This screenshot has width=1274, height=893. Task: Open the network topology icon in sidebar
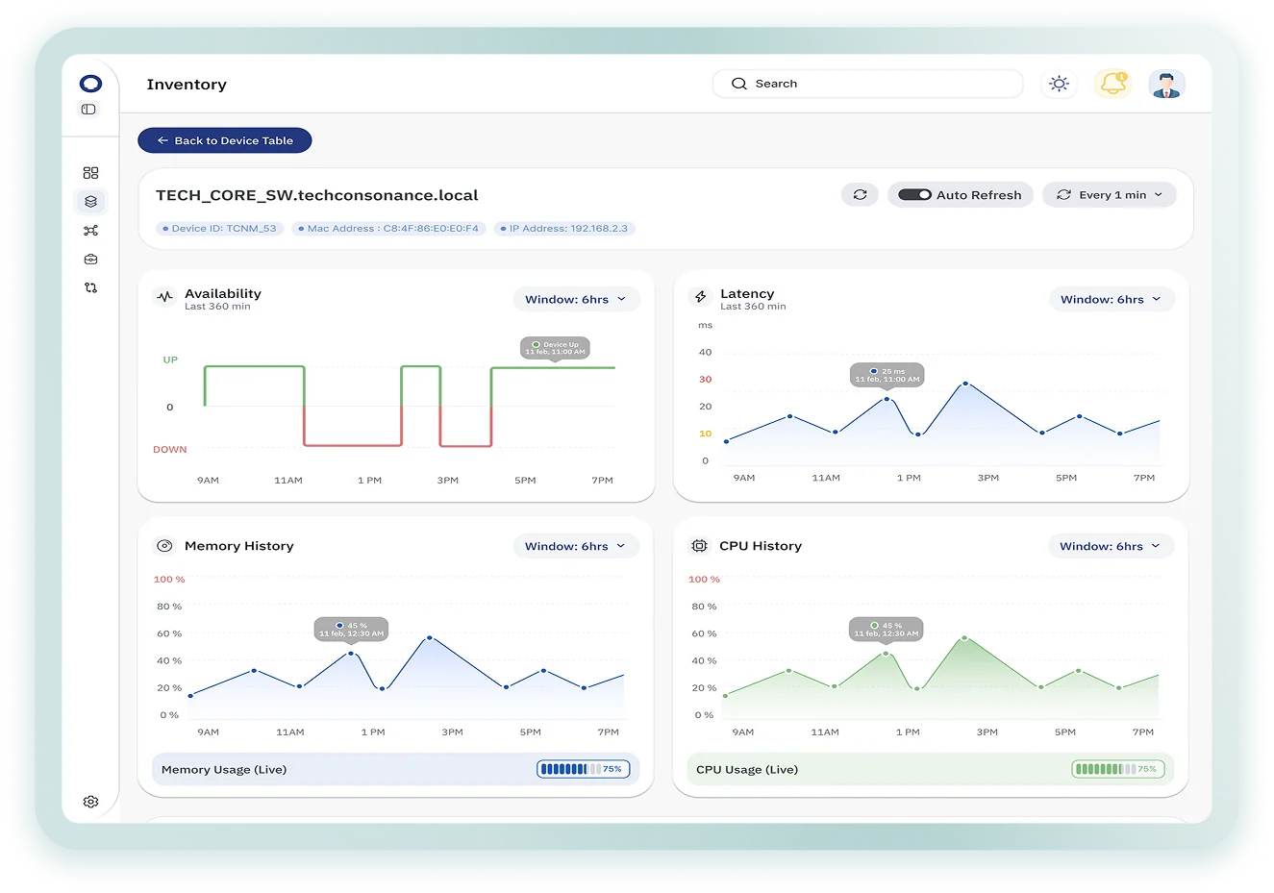(90, 231)
